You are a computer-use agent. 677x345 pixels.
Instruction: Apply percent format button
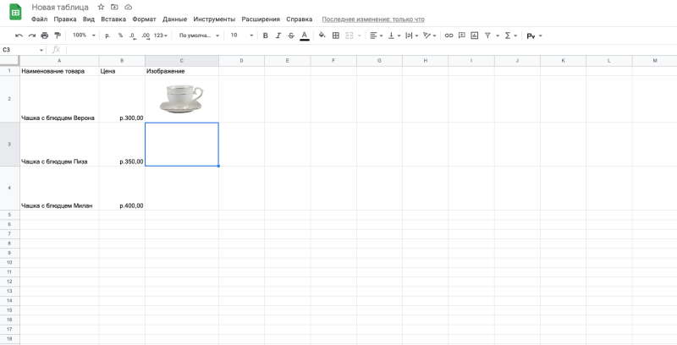click(x=120, y=36)
